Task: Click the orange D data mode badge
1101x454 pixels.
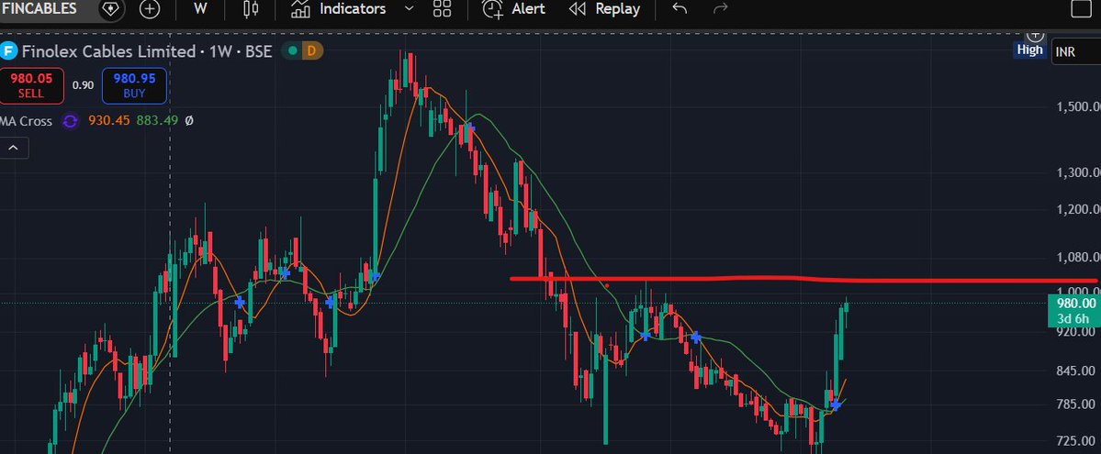Action: pyautogui.click(x=312, y=51)
